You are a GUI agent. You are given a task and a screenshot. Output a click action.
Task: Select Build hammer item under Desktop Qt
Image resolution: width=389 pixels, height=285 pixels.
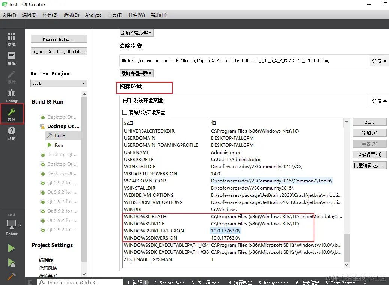click(63, 136)
